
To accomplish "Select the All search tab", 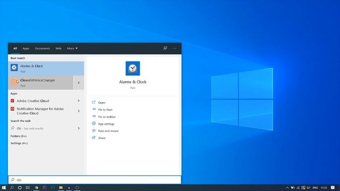I will (15, 48).
